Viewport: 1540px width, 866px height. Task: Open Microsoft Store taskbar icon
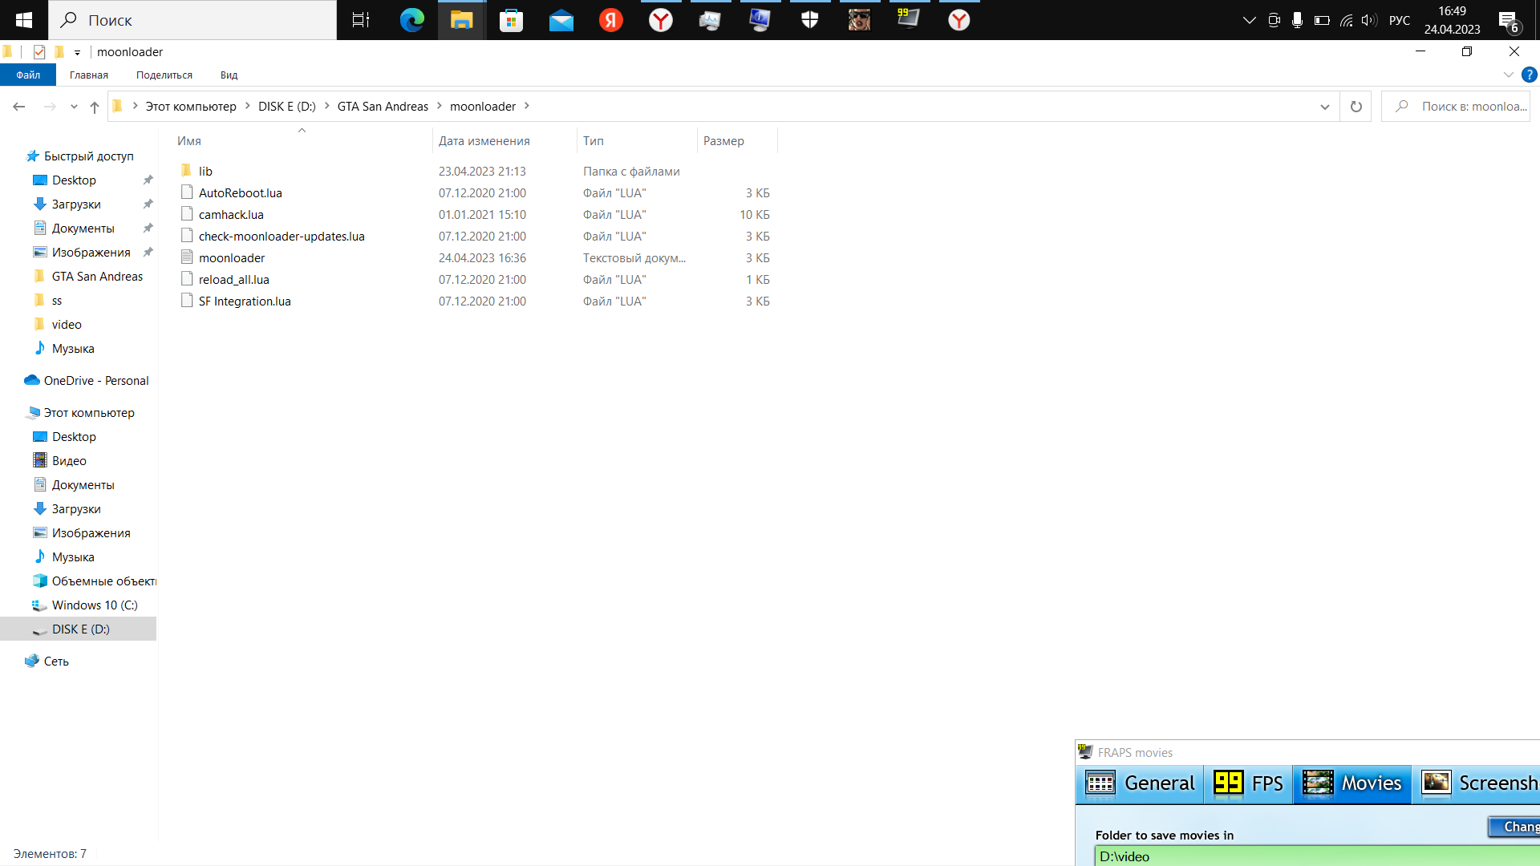tap(511, 20)
